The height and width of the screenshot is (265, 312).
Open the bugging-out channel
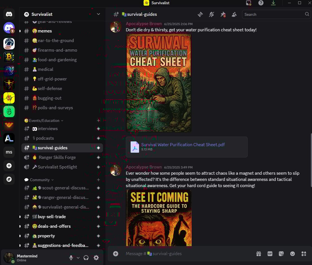(x=62, y=98)
